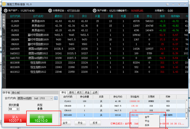
Task: Choose 平仓 from the context menu
Action: click(x=147, y=121)
